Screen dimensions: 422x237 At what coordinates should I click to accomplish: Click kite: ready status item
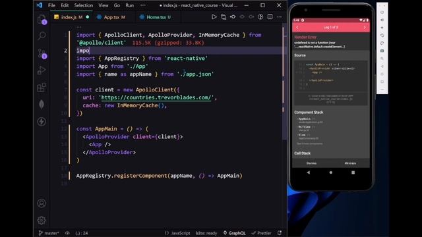coord(206,233)
